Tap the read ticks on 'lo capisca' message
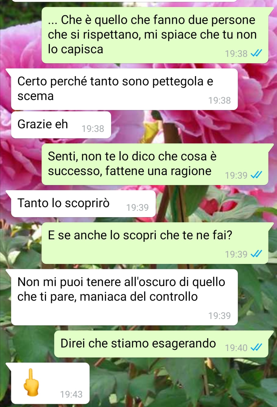This screenshot has height=407, width=277. [x=256, y=53]
